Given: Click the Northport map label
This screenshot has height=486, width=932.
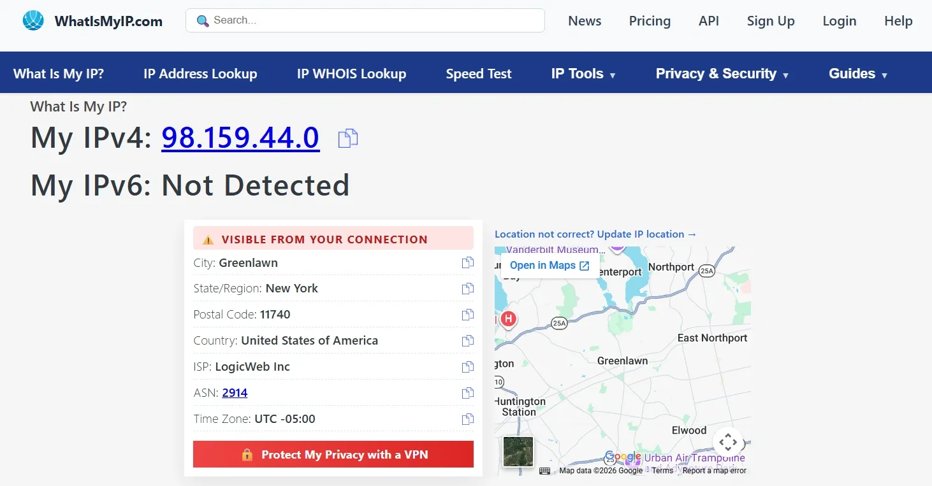Looking at the screenshot, I should pyautogui.click(x=671, y=266).
